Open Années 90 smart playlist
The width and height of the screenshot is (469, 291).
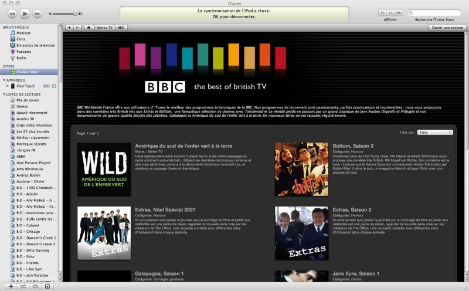pyautogui.click(x=25, y=119)
